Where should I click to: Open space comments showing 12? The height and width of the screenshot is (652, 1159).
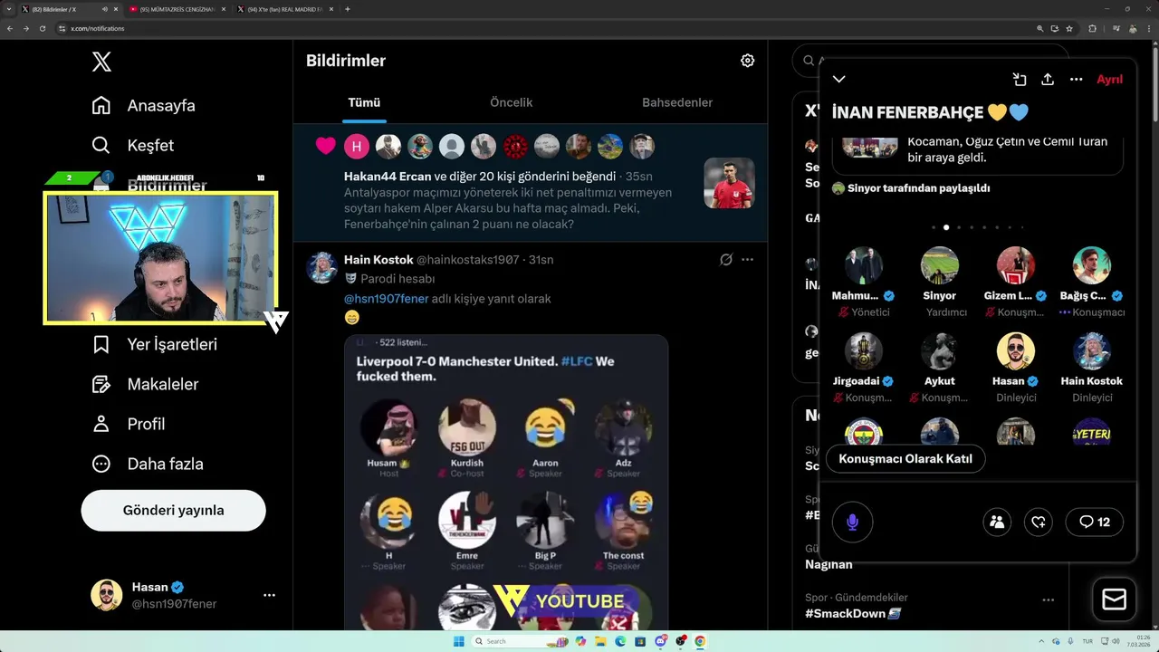[1095, 522]
